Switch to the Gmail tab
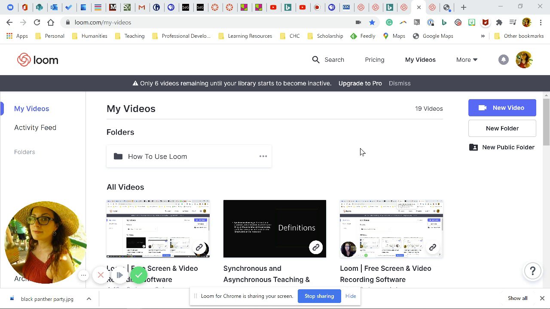Viewport: 550px width, 309px height. 141,7
